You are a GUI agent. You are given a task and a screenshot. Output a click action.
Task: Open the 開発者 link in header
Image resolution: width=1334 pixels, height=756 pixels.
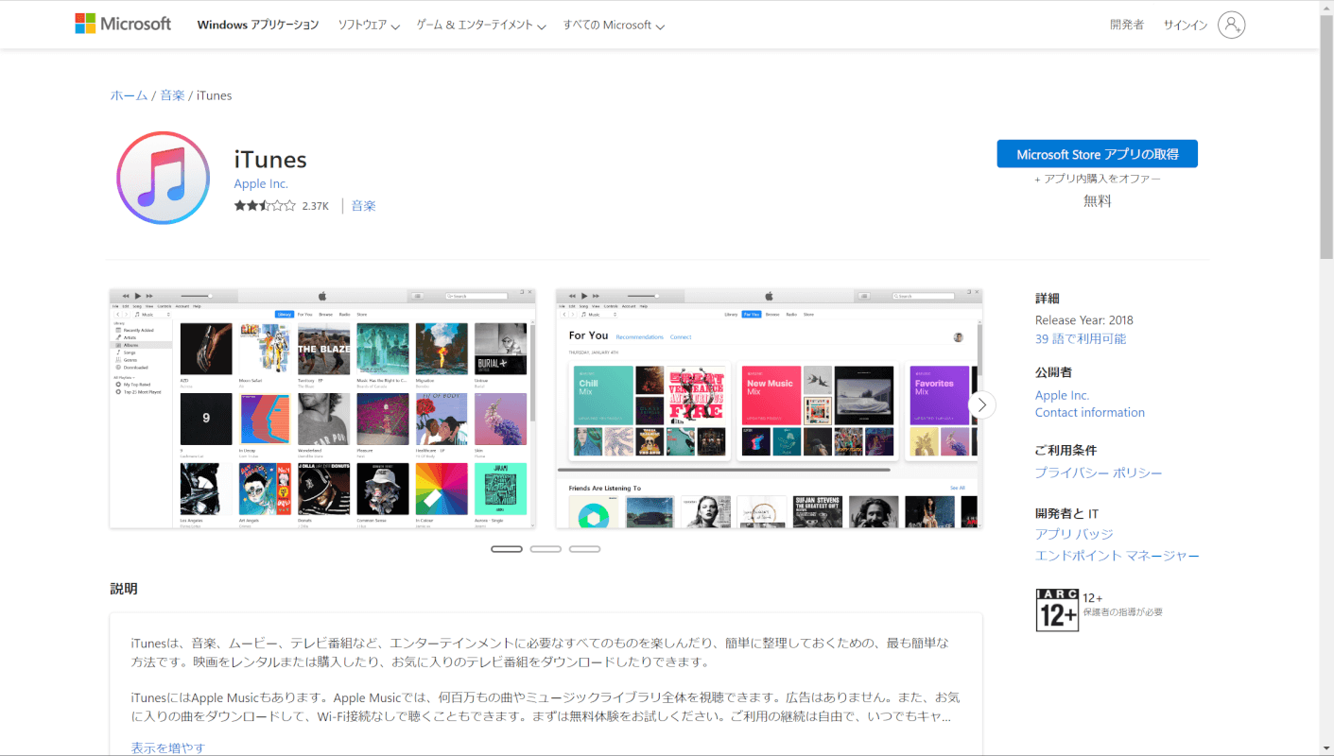click(1127, 26)
